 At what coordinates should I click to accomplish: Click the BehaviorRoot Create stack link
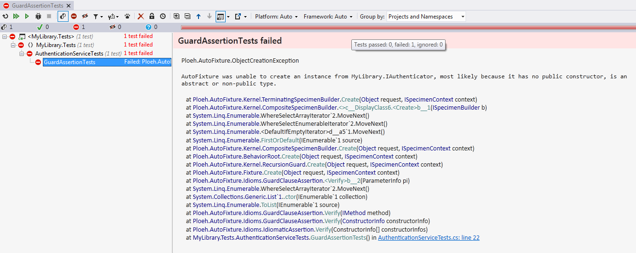point(290,156)
